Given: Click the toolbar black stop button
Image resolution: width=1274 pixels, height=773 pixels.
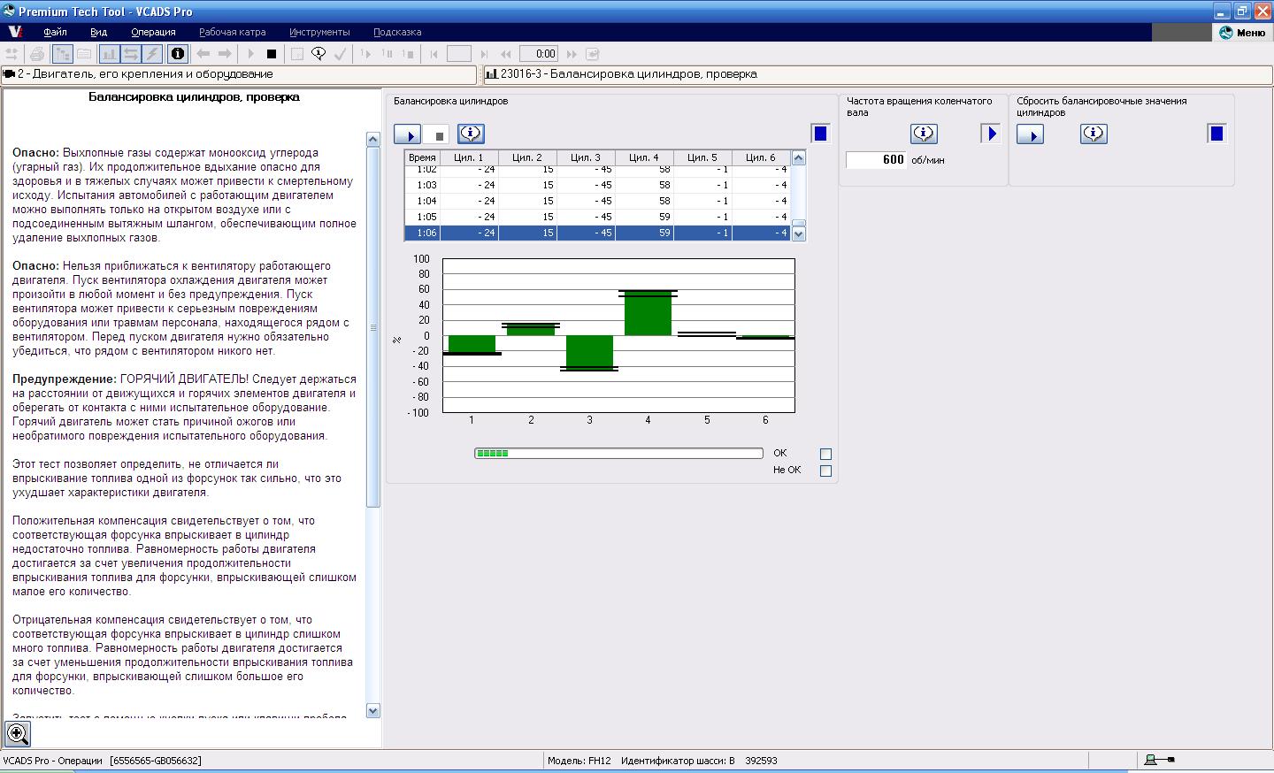Looking at the screenshot, I should coord(272,54).
